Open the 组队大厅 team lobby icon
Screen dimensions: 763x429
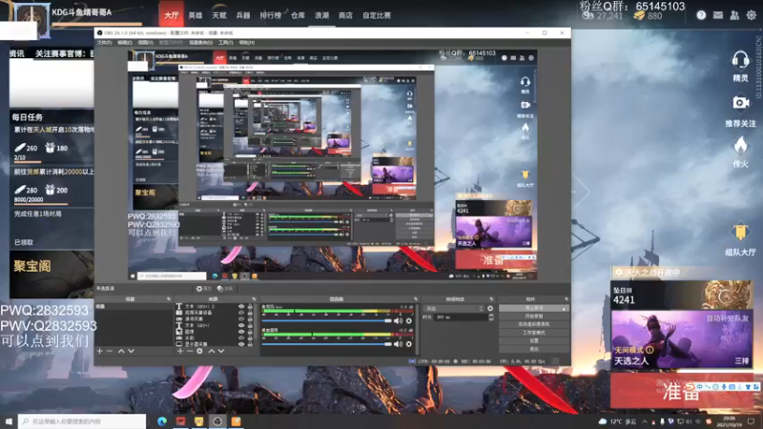[x=740, y=233]
